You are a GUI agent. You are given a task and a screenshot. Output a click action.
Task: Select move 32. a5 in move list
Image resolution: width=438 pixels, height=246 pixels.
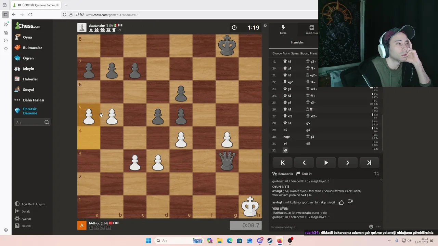[x=285, y=150]
